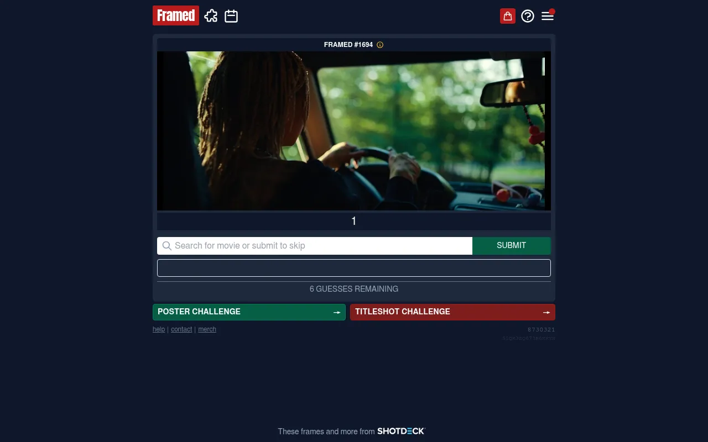Click the empty guess slot box
708x442 pixels.
pyautogui.click(x=354, y=268)
